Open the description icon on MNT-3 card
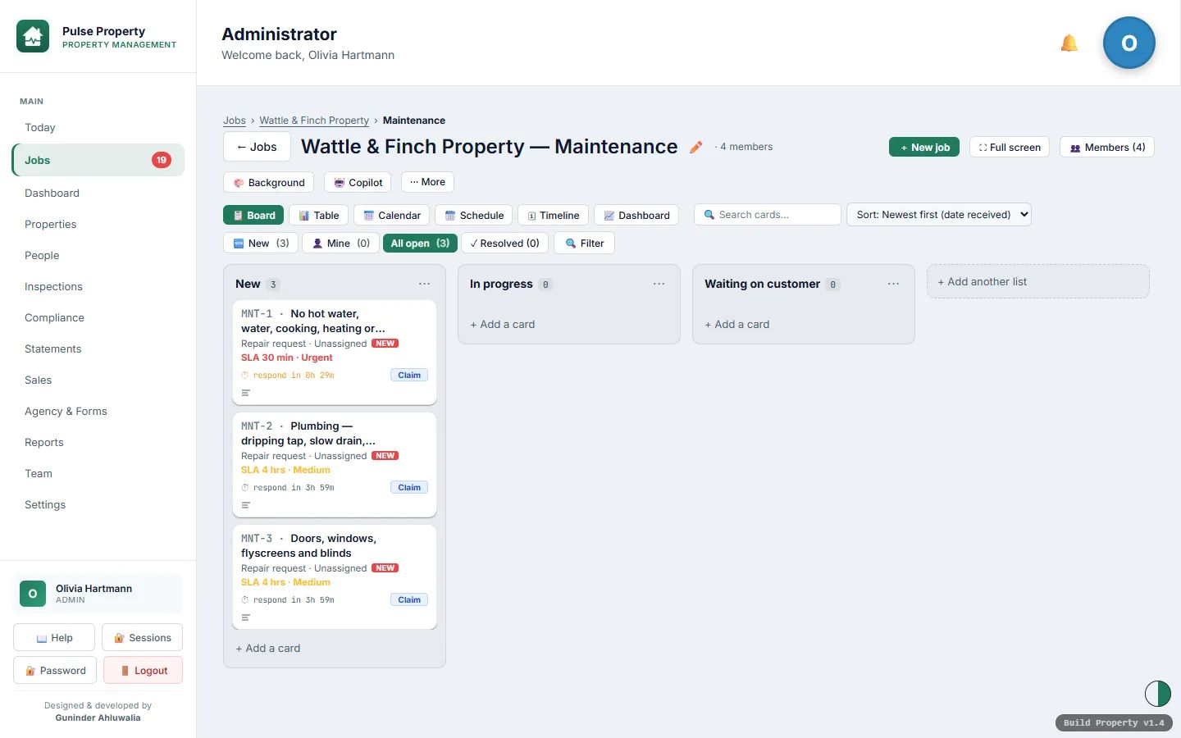 245,617
